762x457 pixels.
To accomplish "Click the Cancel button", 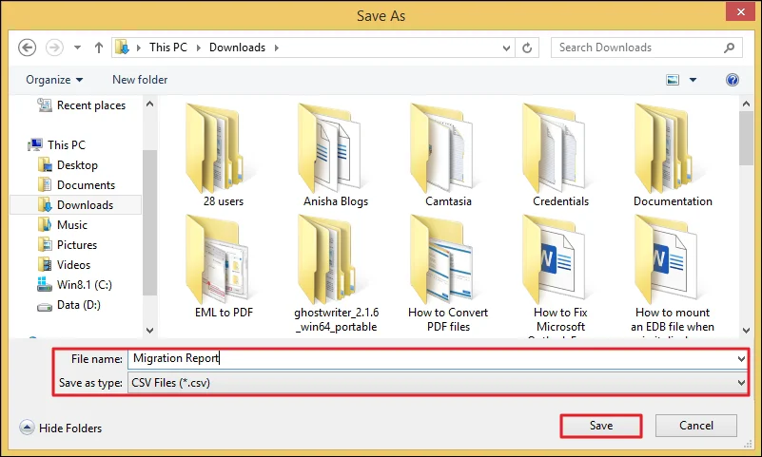I will [x=696, y=426].
